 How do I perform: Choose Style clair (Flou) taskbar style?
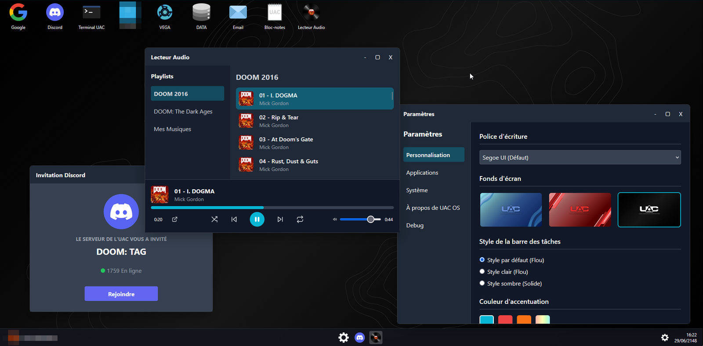pyautogui.click(x=482, y=272)
